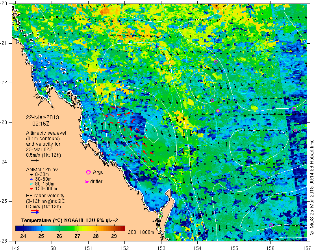Click the -25 latitude axis label
This screenshot has height=252, width=315.
click(4, 202)
